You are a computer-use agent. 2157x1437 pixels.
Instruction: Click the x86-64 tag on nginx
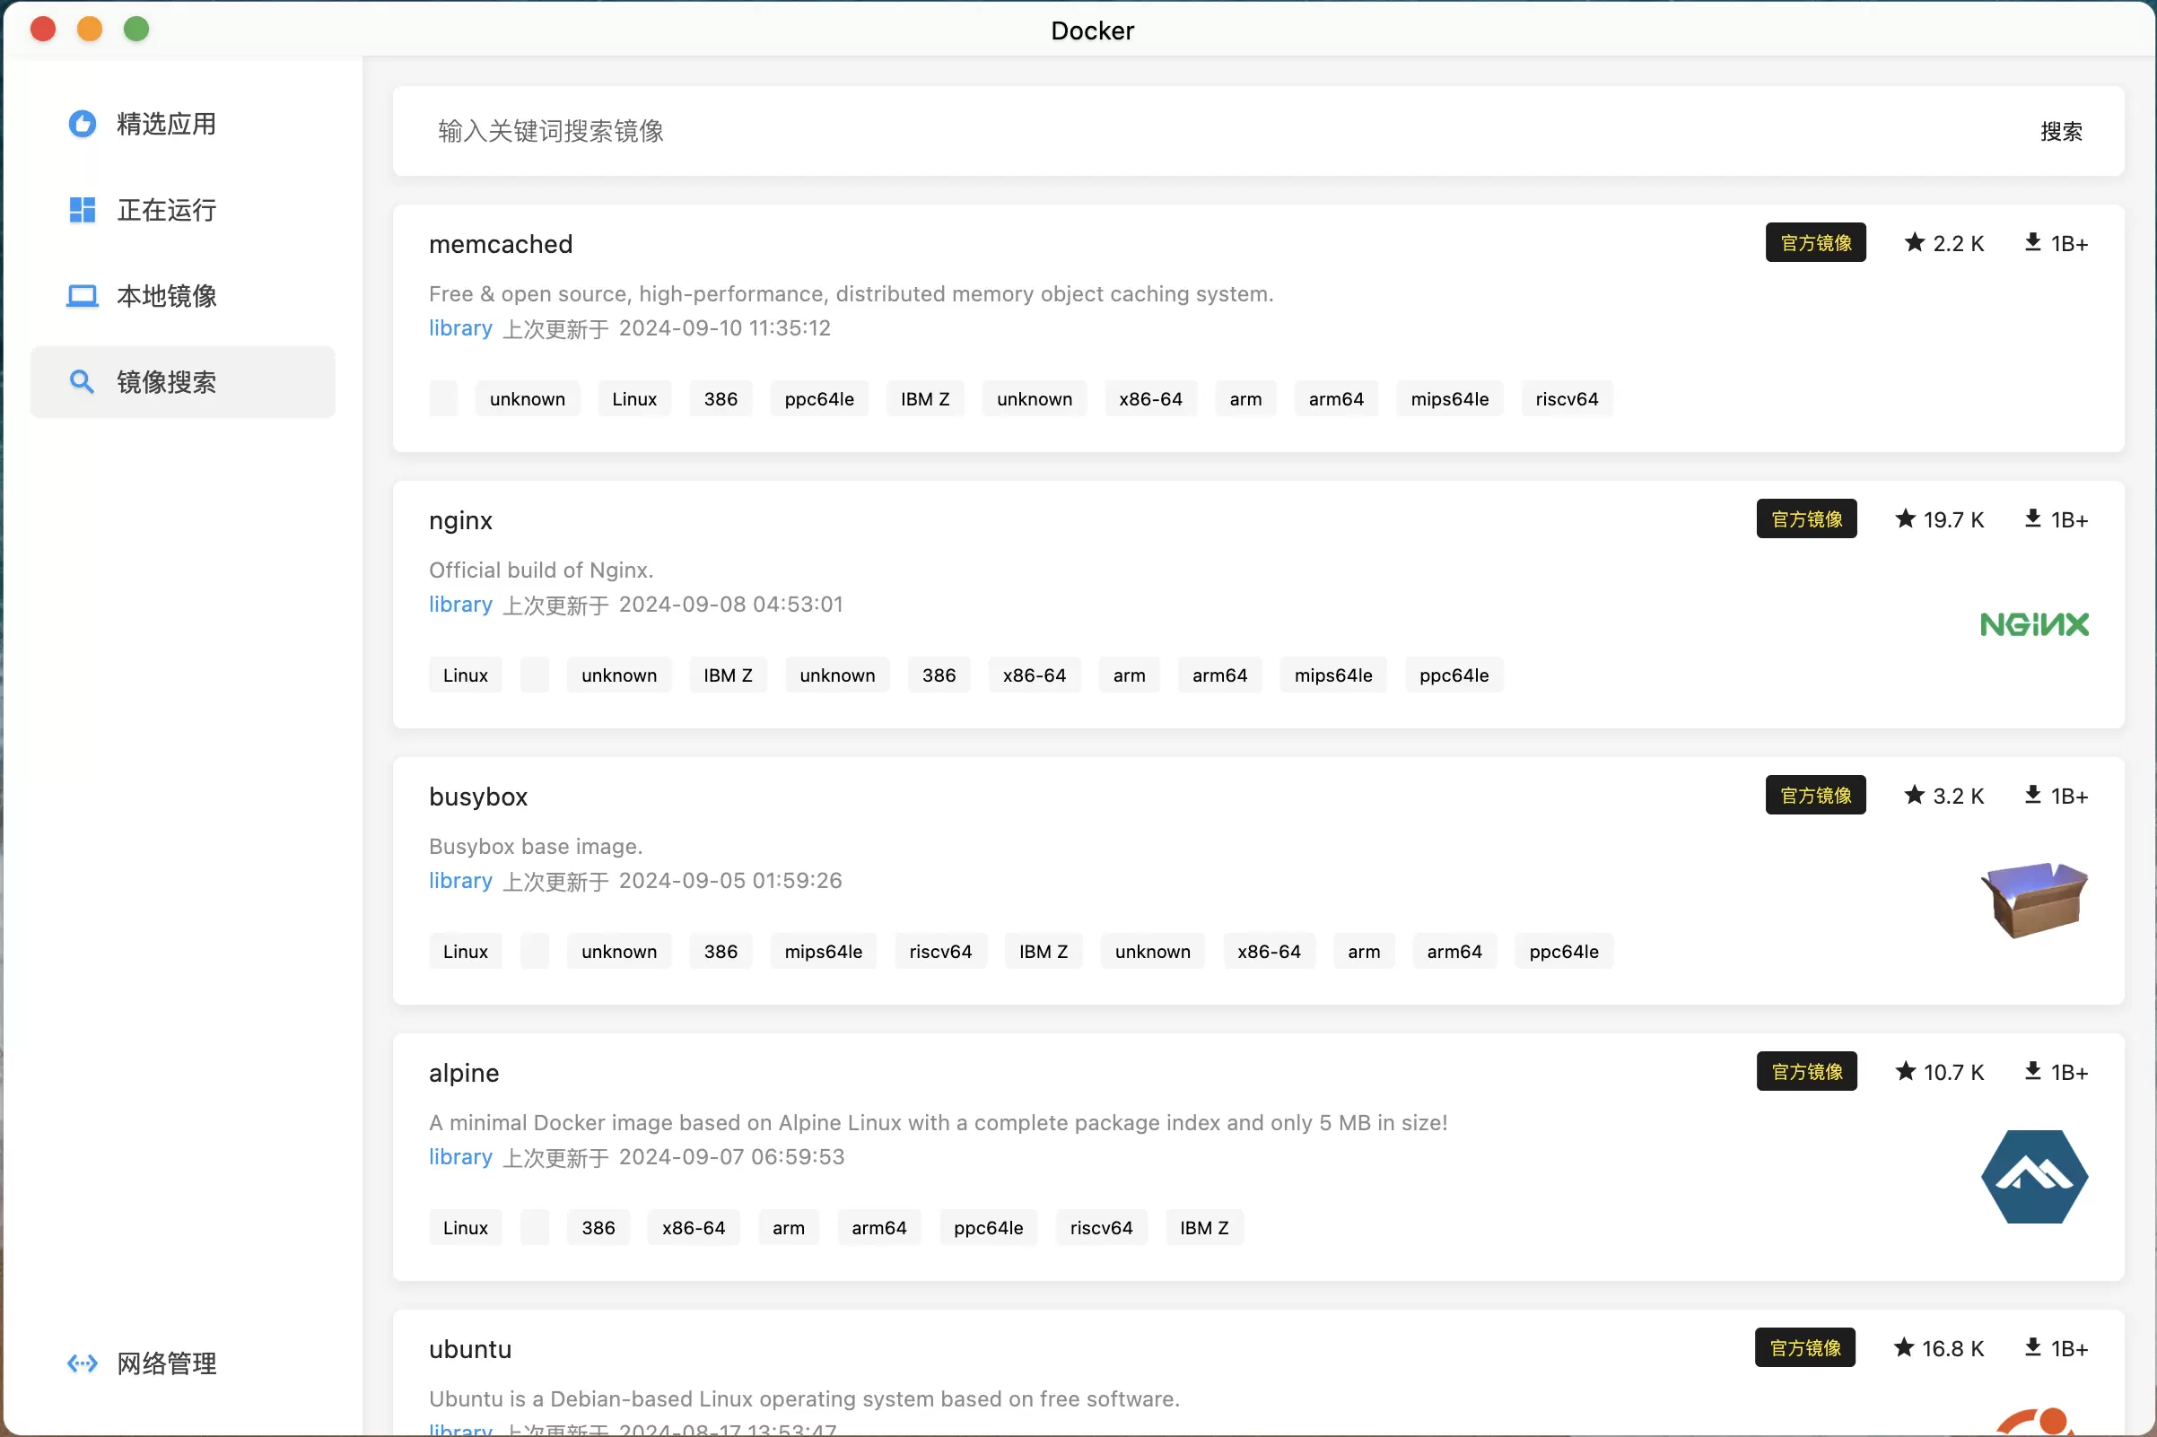click(x=1034, y=675)
